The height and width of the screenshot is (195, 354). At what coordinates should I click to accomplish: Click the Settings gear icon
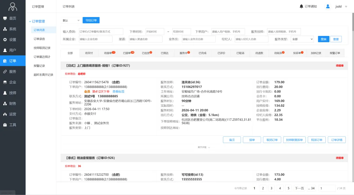5,40
